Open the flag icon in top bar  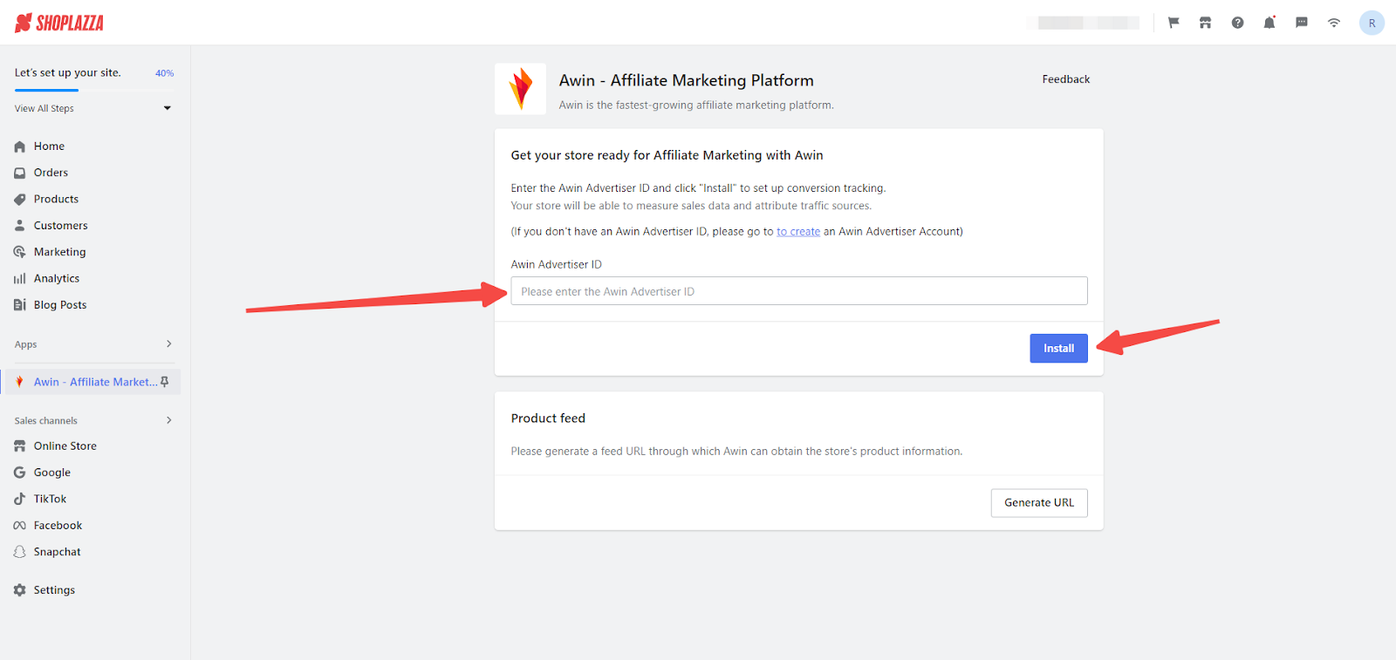coord(1174,23)
